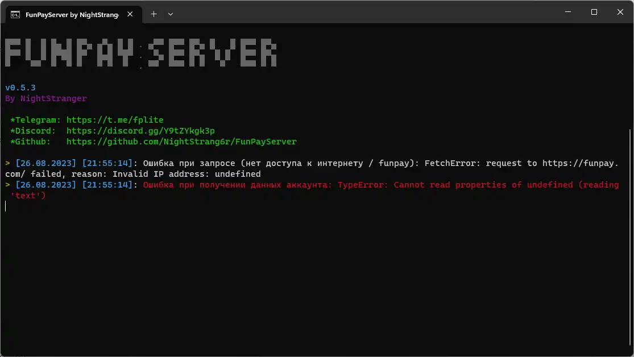
Task: Click the FetchError request log line
Action: click(x=312, y=169)
